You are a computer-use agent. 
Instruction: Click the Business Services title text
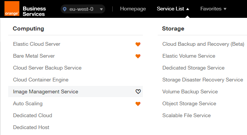(x=34, y=11)
